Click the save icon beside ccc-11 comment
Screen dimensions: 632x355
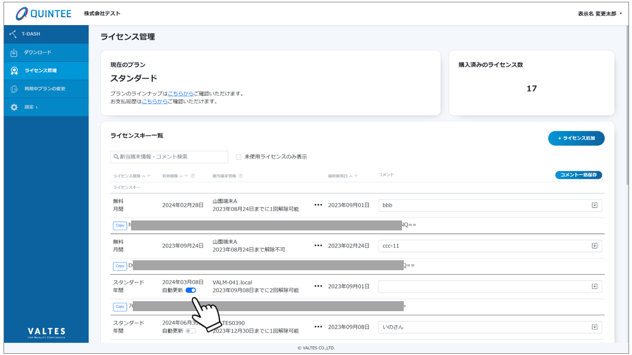(595, 246)
